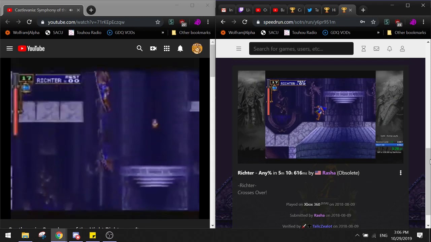Open ENG language input selector
Screen dimensions: 431x242
click(x=384, y=235)
